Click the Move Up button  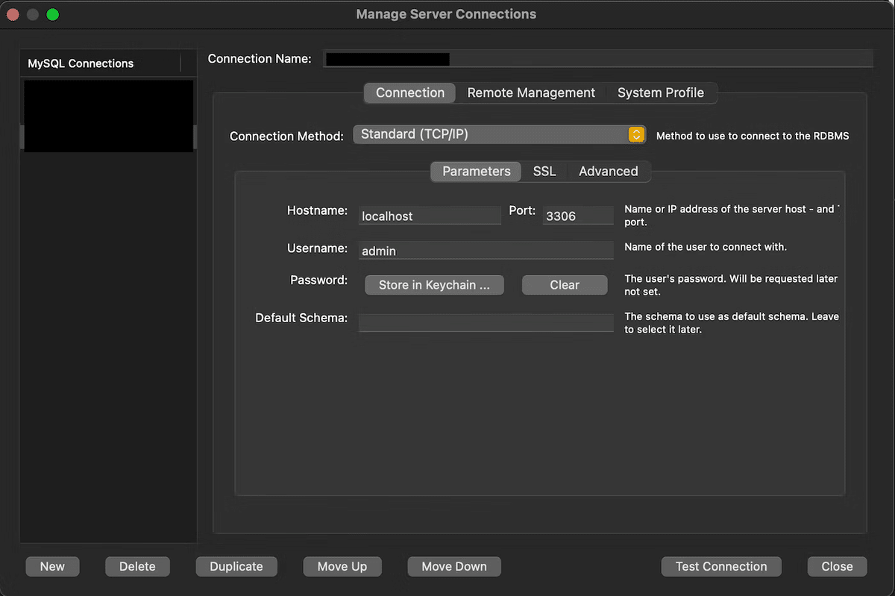342,566
